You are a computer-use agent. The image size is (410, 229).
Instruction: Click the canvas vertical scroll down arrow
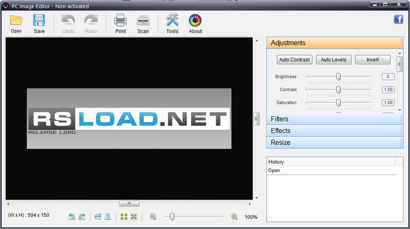coord(257,198)
